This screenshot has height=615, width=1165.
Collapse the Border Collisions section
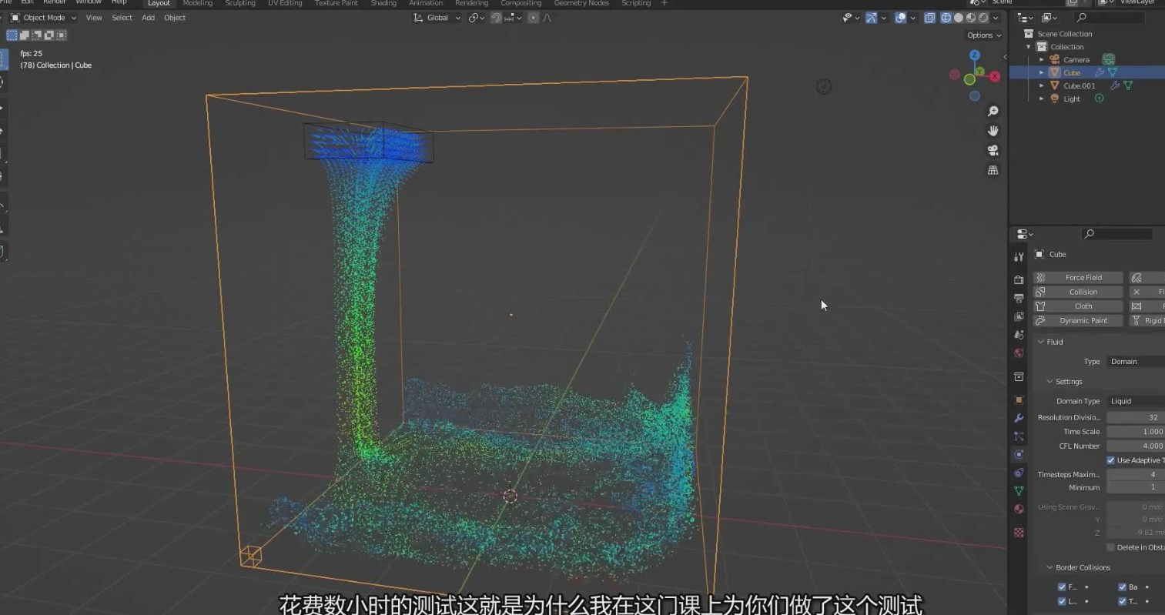(x=1050, y=567)
